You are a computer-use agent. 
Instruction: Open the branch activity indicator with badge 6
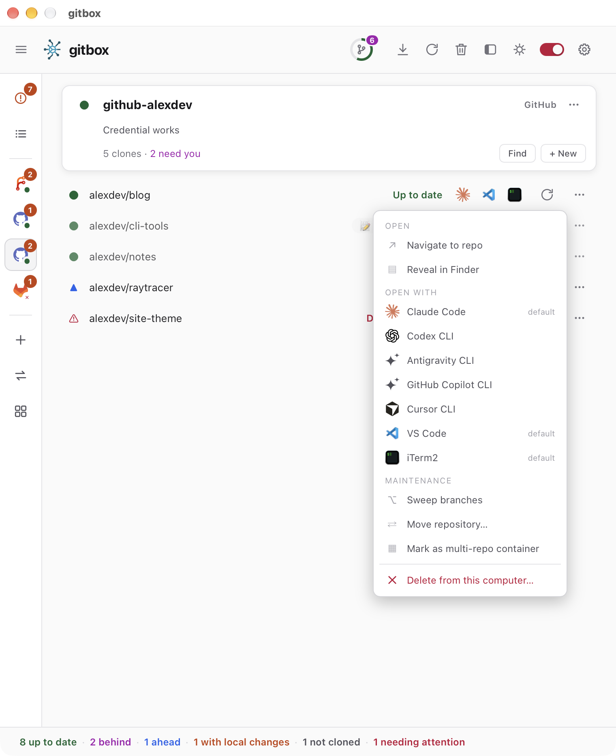tap(362, 49)
